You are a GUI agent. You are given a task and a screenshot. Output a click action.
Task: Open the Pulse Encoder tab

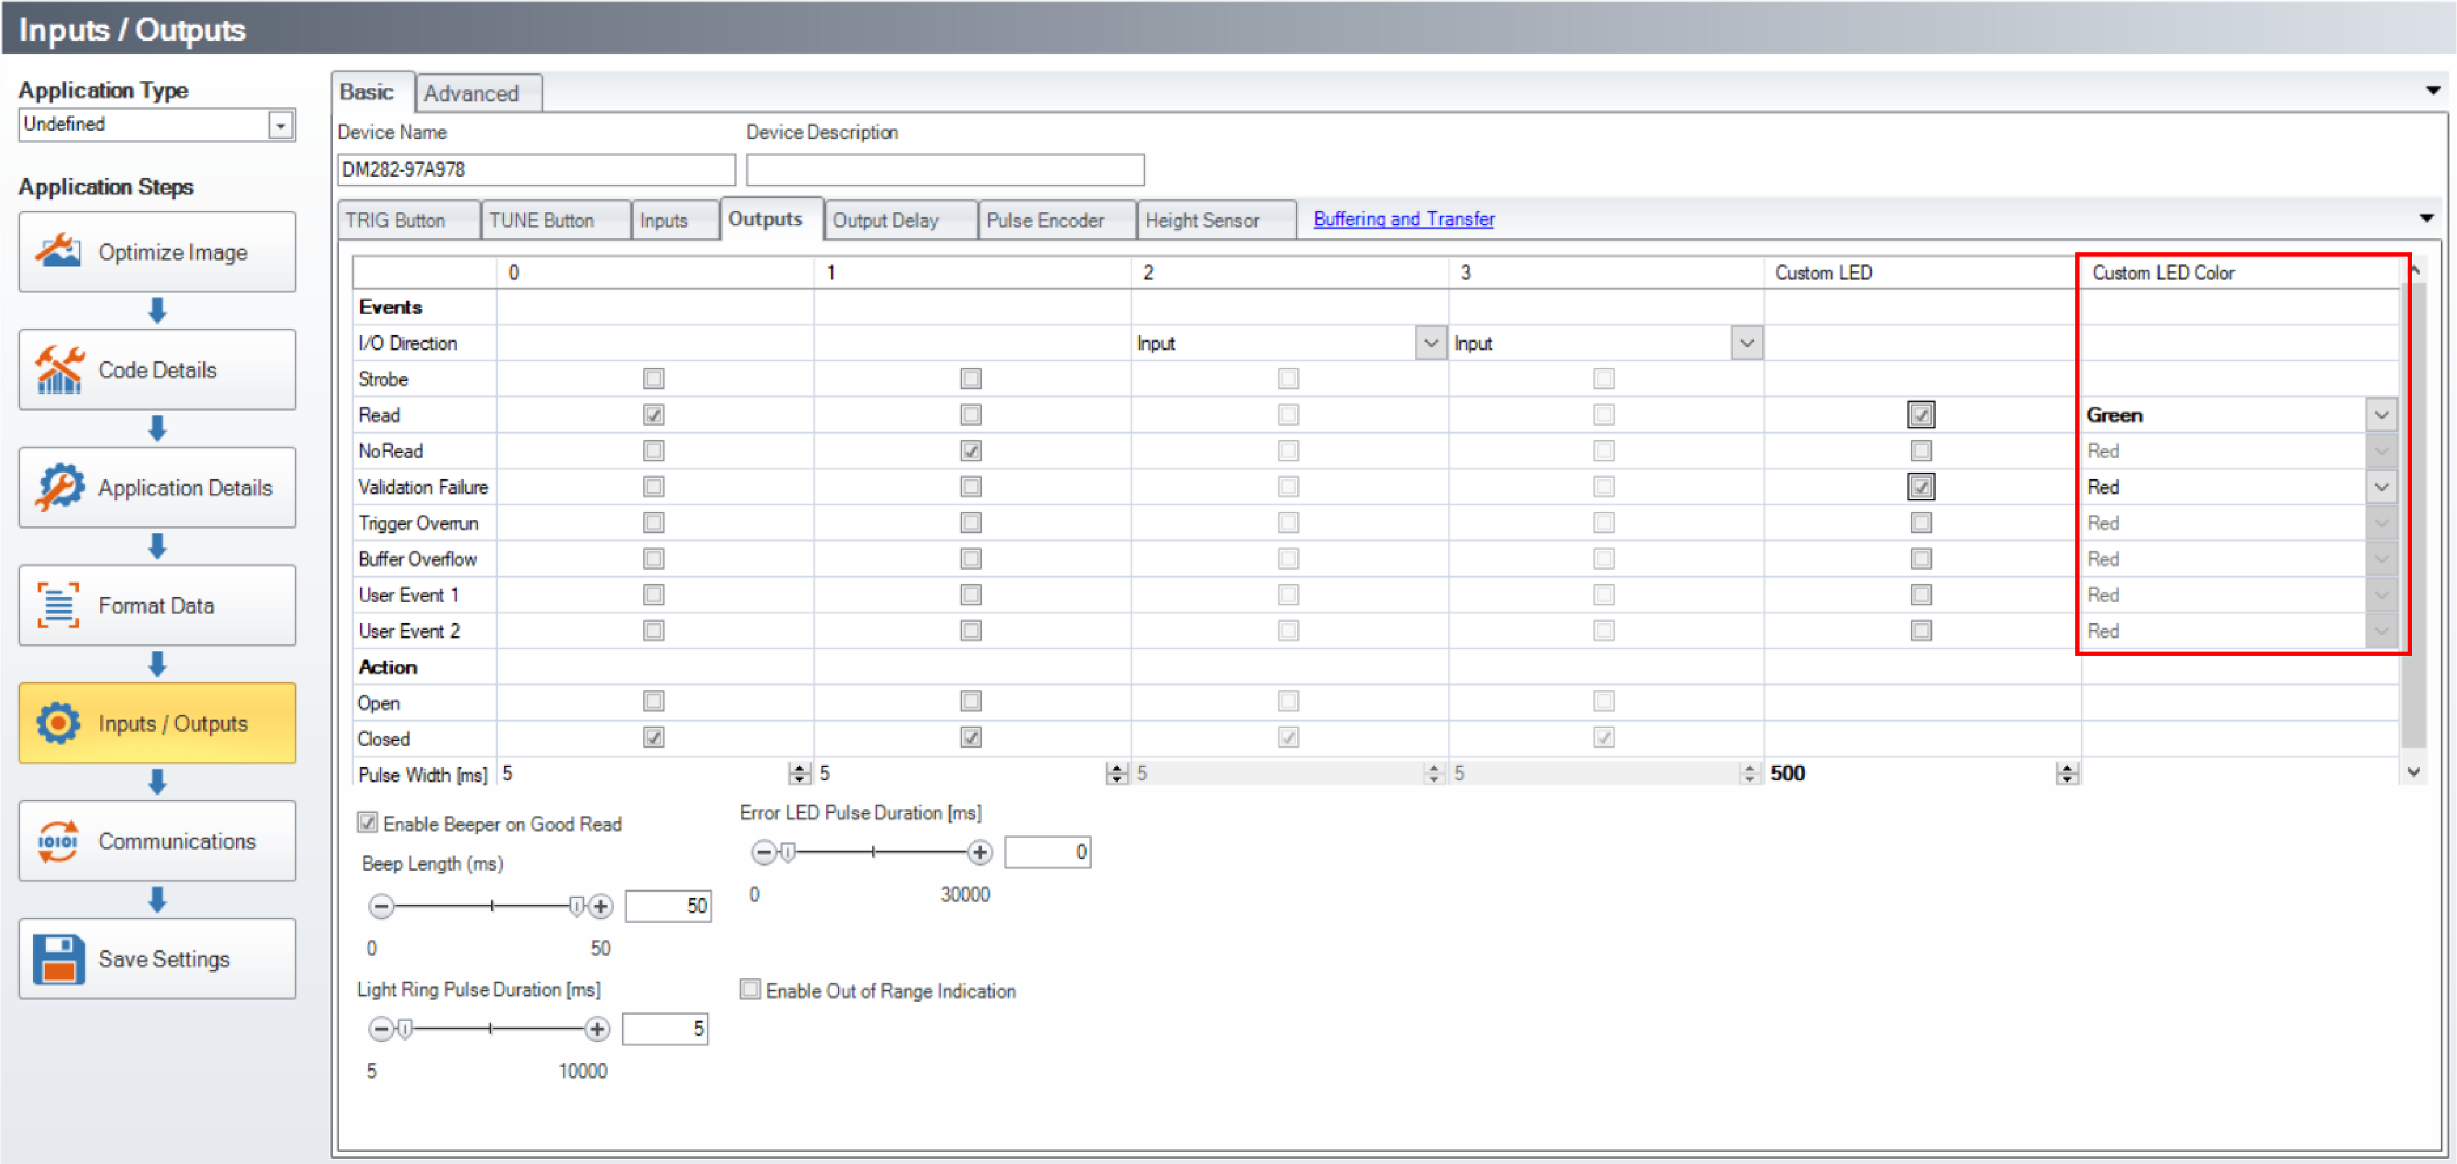click(x=1044, y=220)
